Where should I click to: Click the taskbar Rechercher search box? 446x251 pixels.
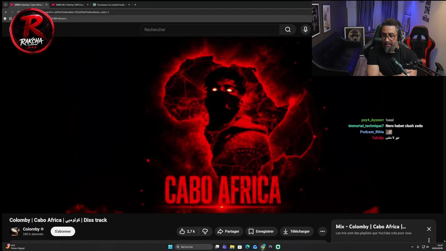[194, 247]
